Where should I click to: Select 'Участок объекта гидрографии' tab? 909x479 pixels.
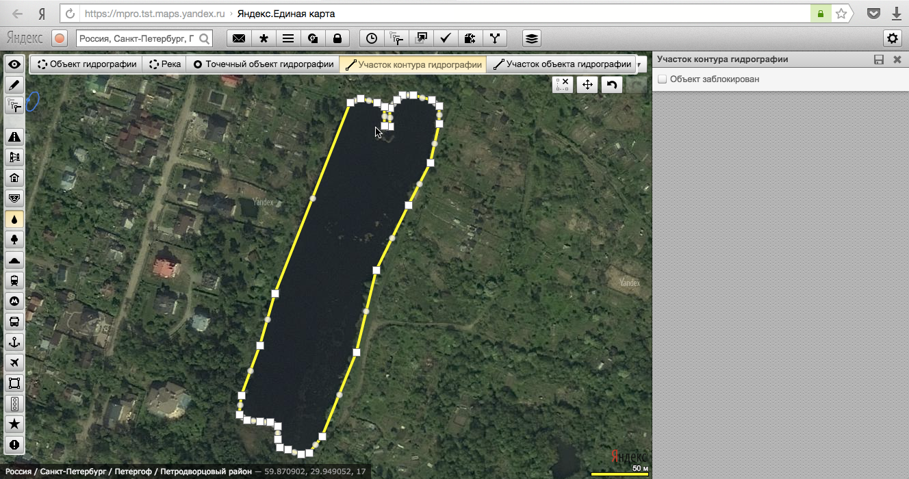[x=561, y=64]
